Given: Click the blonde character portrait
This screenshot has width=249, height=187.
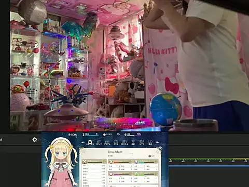Looking at the screenshot, I should pyautogui.click(x=61, y=162).
